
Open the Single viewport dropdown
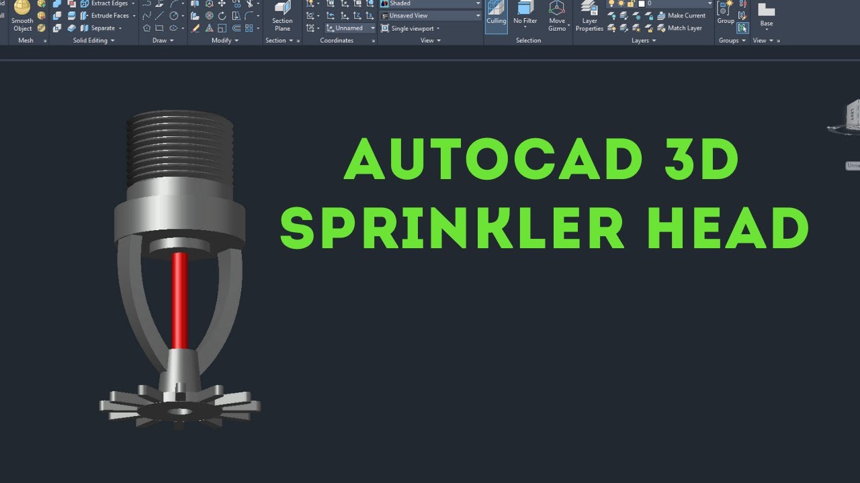click(x=411, y=28)
